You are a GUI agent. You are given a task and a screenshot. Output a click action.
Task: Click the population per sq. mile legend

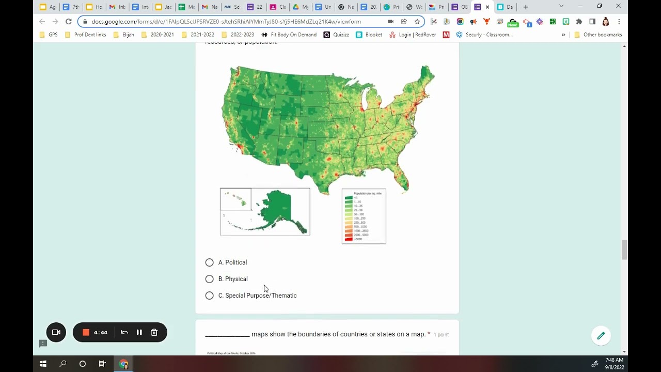pos(364,216)
